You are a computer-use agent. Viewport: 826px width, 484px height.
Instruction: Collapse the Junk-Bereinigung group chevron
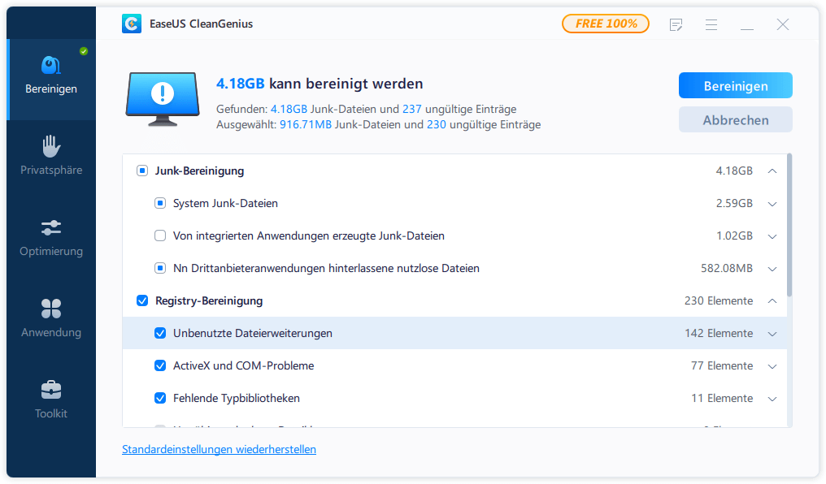point(772,171)
